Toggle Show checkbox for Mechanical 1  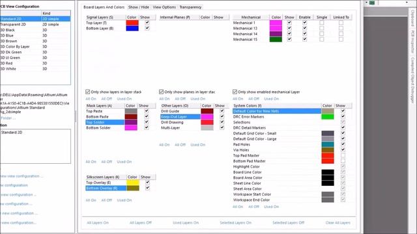coord(289,23)
